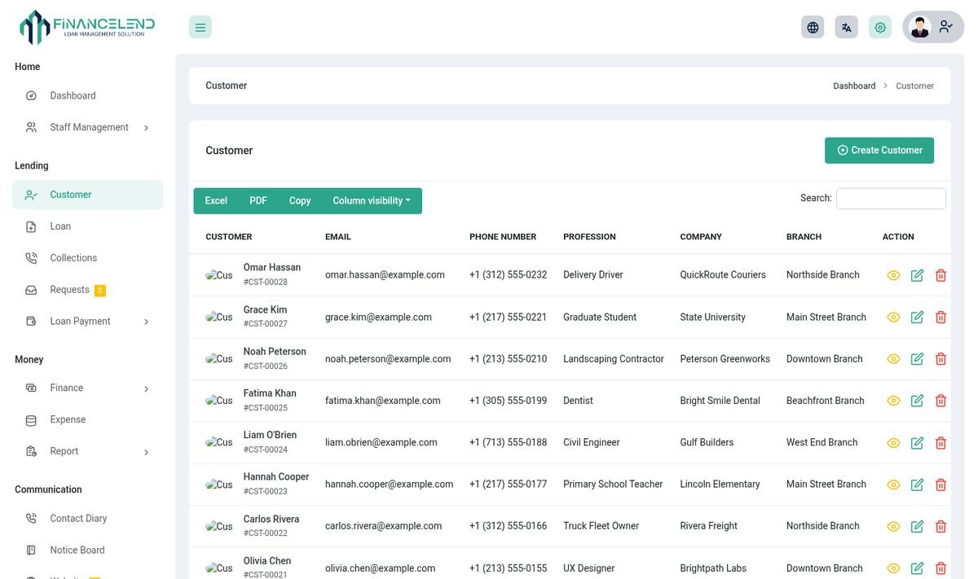Screen dimensions: 978x579
Task: Sort table by Branch column
Action: tap(804, 237)
